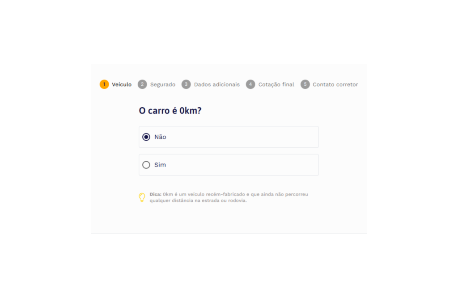Click the 'O carro é 0km?' heading
This screenshot has width=458, height=305.
click(x=170, y=110)
